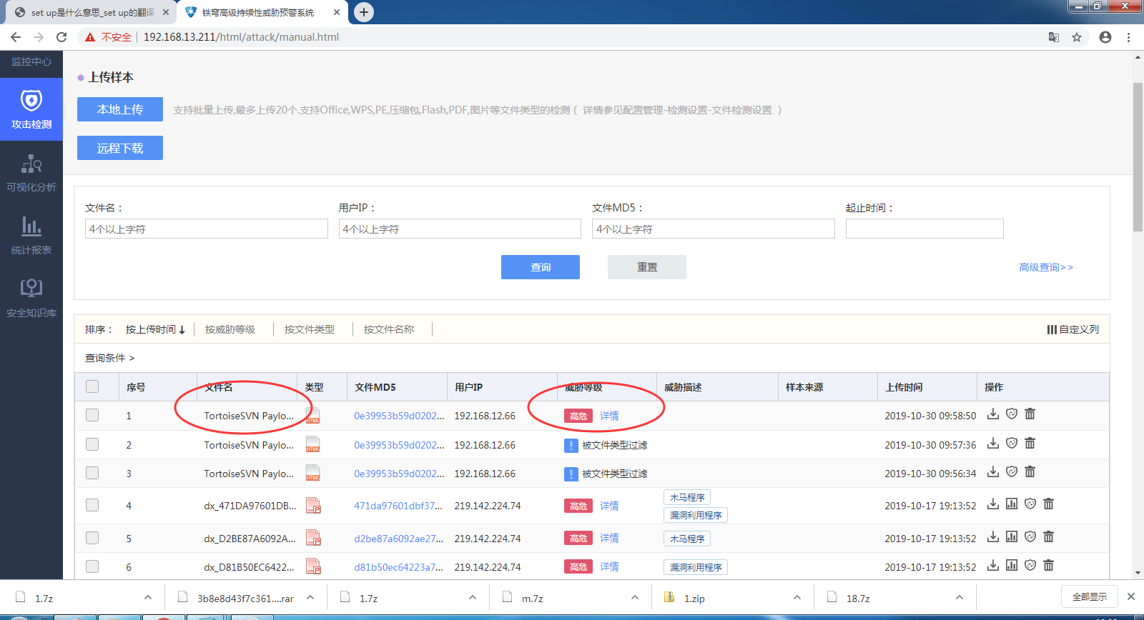Reload the page
The height and width of the screenshot is (620, 1144).
(61, 37)
